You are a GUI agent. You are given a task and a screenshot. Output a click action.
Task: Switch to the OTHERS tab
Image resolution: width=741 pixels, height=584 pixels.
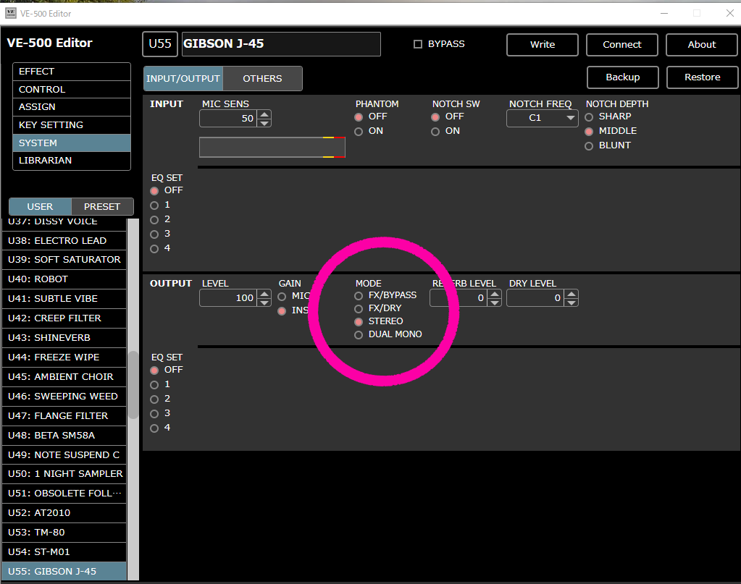pyautogui.click(x=262, y=78)
